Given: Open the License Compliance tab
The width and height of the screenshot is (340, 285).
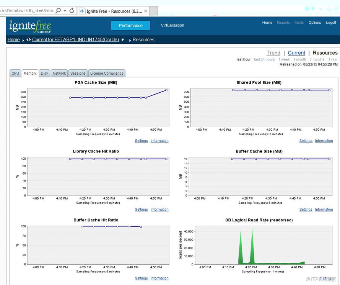Looking at the screenshot, I should point(107,73).
